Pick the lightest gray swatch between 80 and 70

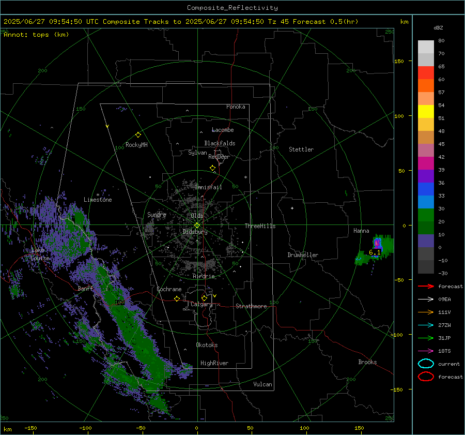coord(426,47)
